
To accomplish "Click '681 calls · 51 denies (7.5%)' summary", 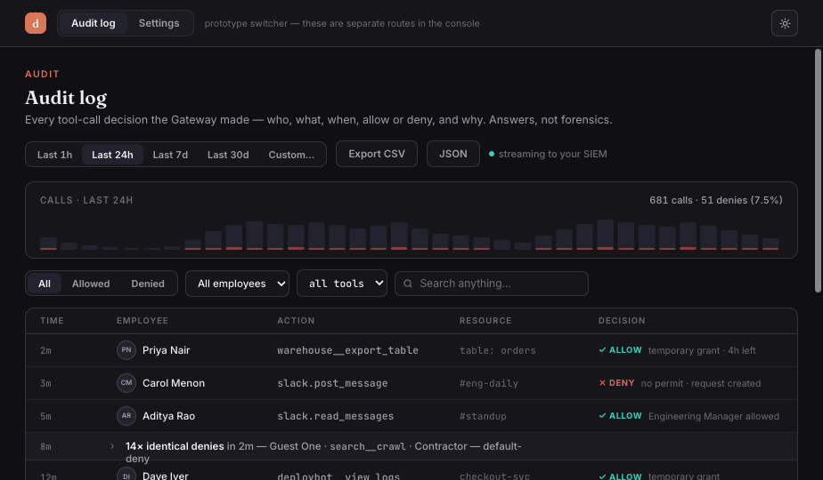I will tap(716, 200).
